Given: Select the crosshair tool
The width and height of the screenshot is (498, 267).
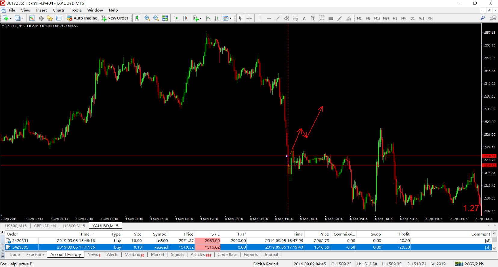Looking at the screenshot, I should tap(249, 18).
